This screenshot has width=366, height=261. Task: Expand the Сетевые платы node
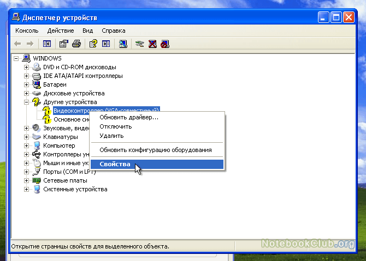point(26,180)
